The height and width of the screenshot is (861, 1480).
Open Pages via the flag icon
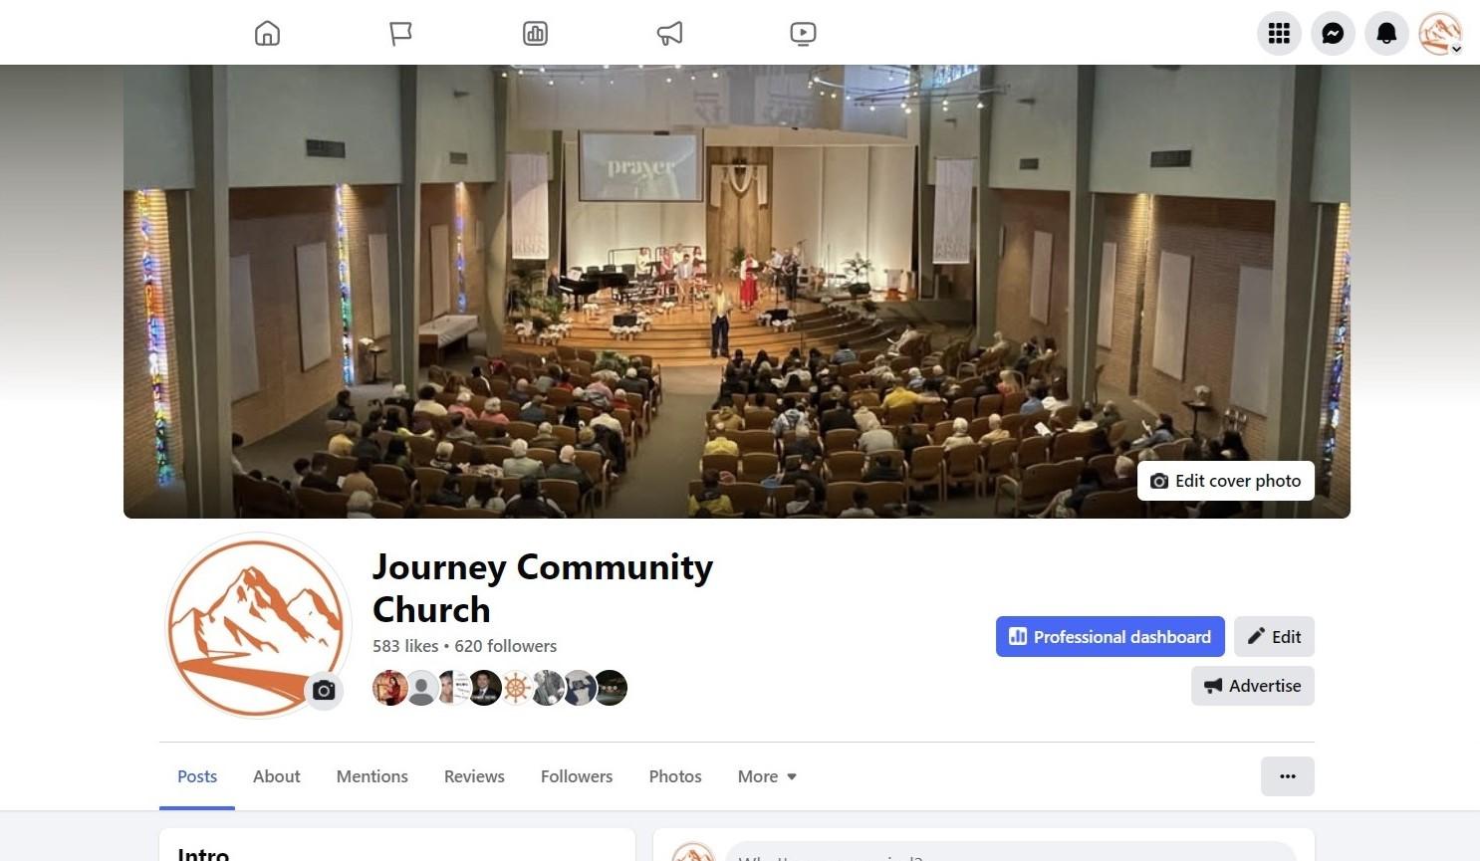tap(400, 34)
